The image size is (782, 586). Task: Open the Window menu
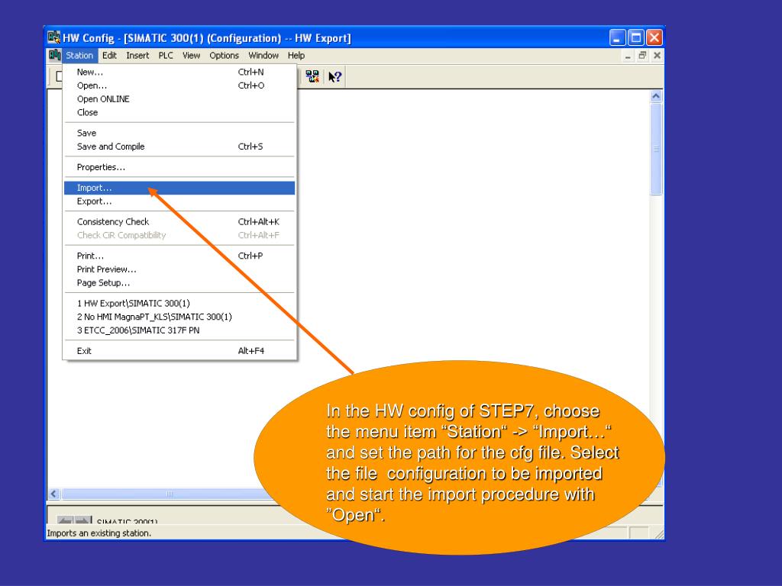(x=263, y=55)
